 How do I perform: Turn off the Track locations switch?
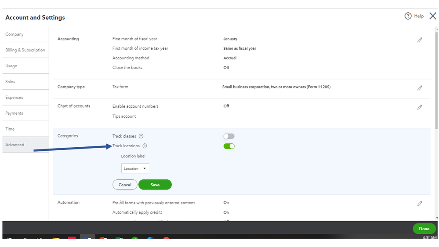point(229,146)
